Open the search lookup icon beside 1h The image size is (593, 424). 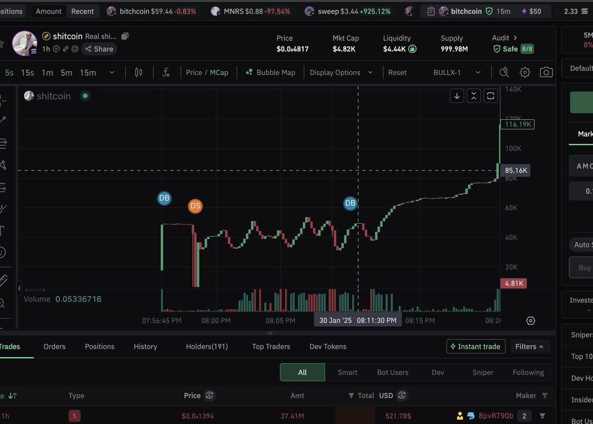(56, 49)
